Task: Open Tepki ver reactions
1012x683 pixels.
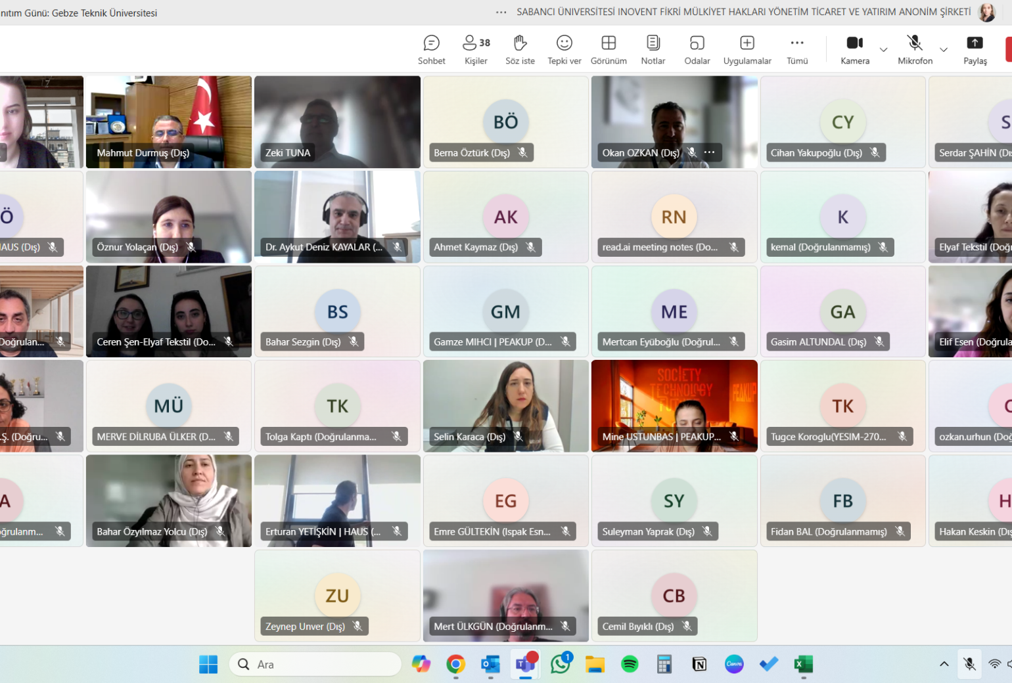Action: (x=564, y=50)
